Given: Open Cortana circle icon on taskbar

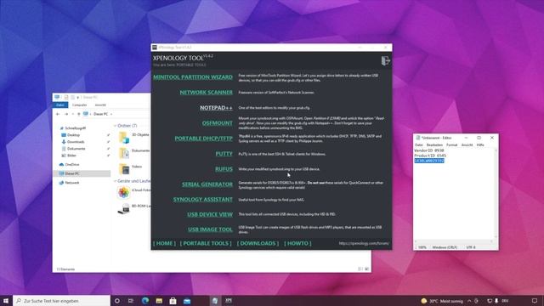Looking at the screenshot, I should [x=117, y=301].
